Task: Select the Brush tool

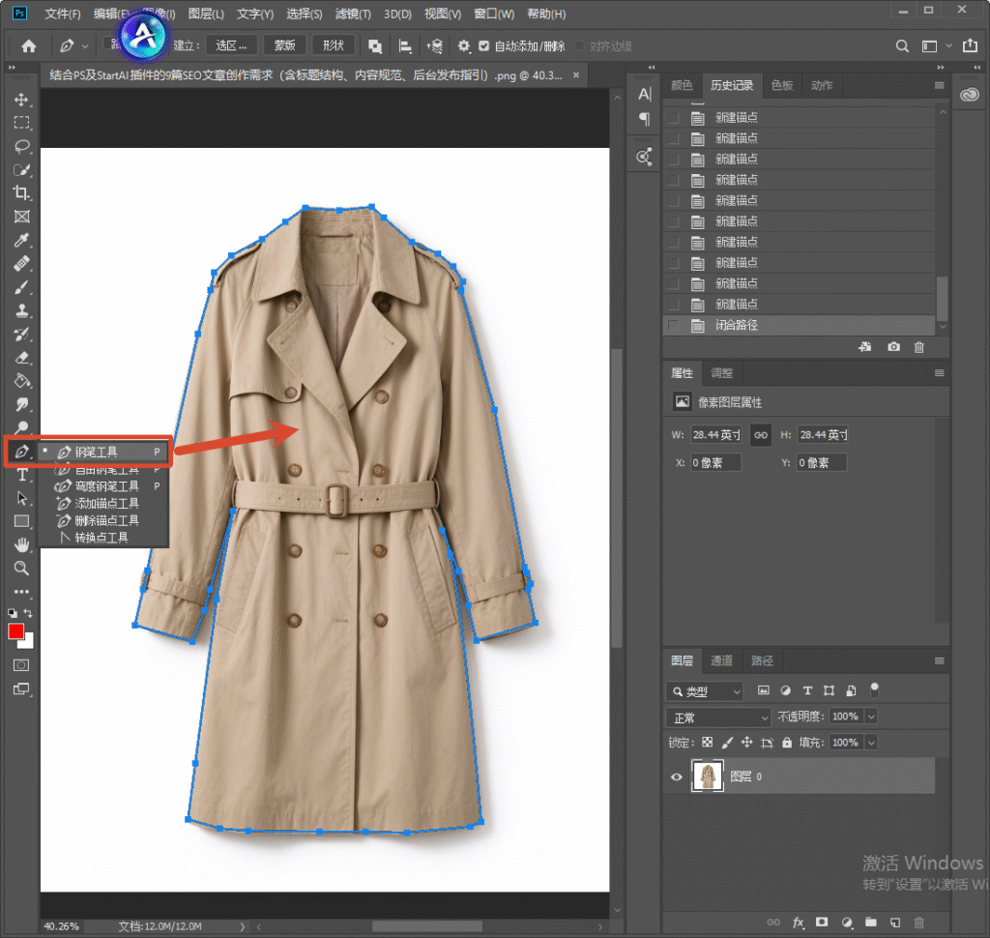Action: point(21,287)
